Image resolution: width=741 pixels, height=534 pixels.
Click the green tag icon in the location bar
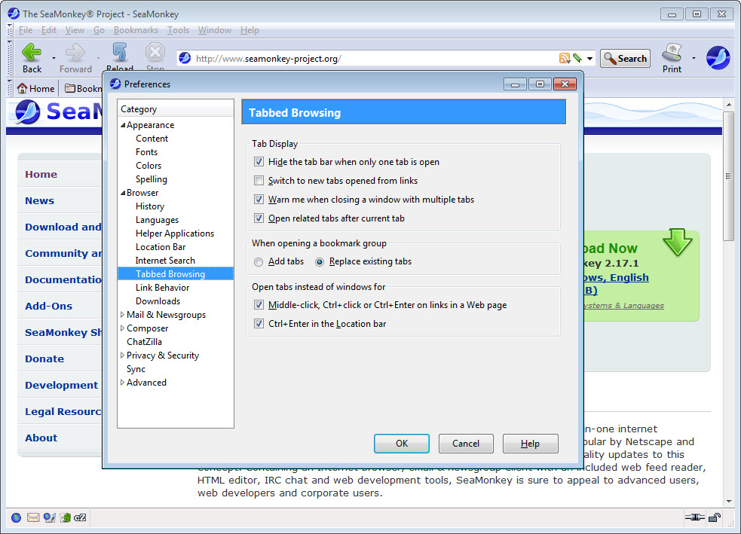[x=577, y=58]
